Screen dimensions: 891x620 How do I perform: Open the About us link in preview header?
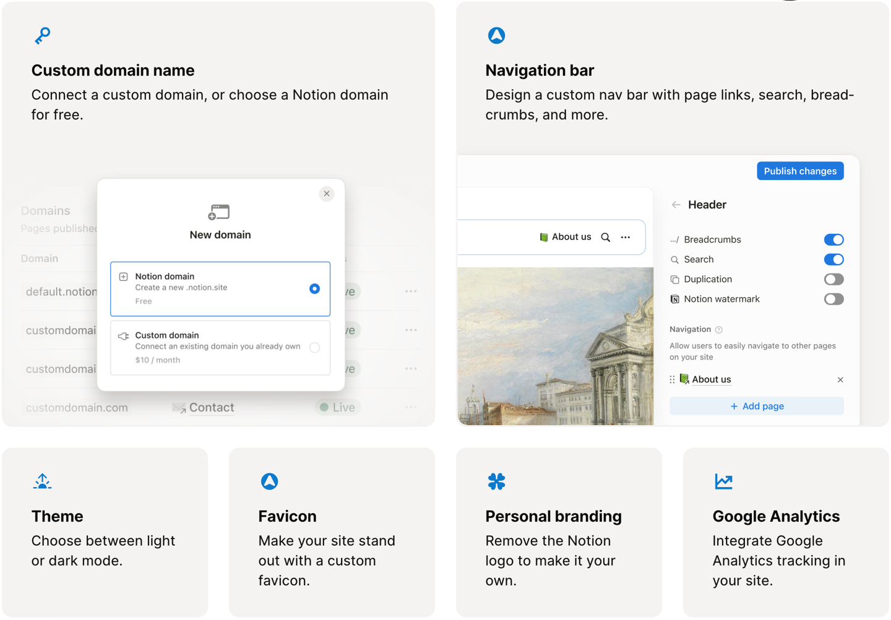(565, 237)
